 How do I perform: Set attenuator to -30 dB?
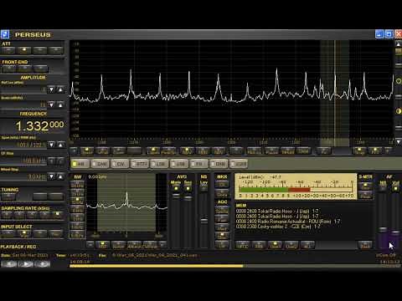tap(56, 50)
